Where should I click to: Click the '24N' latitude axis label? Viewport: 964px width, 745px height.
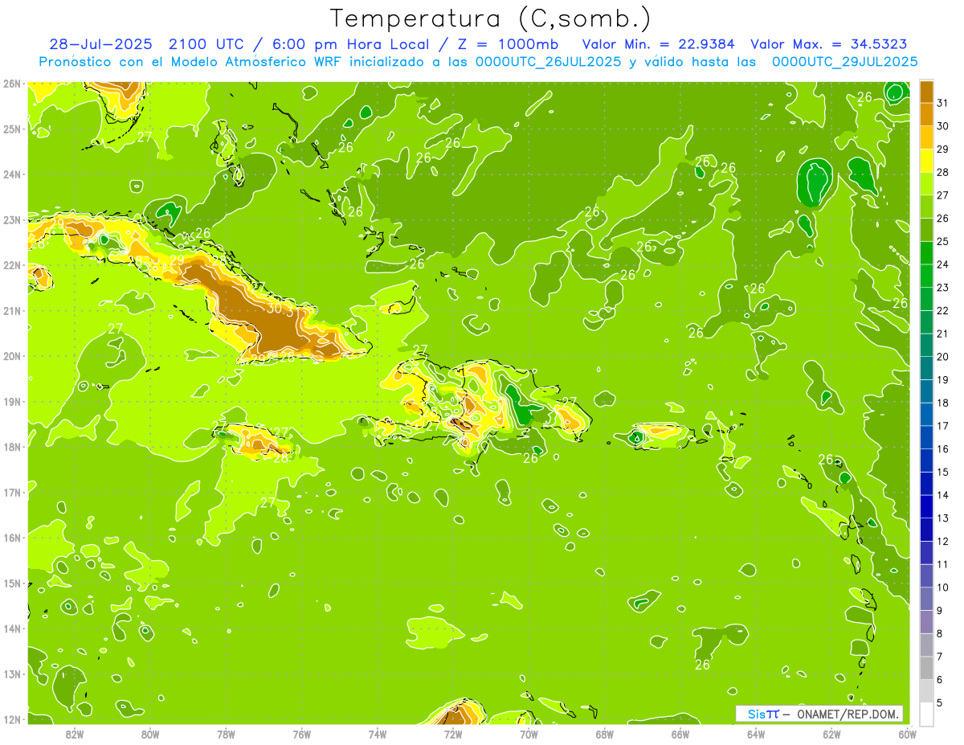[11, 174]
